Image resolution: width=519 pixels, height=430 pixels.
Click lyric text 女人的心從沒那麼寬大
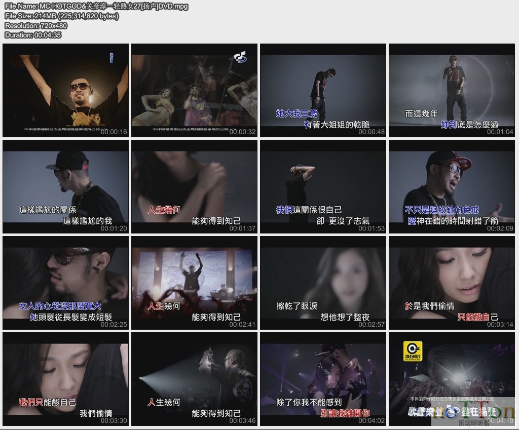pyautogui.click(x=60, y=306)
